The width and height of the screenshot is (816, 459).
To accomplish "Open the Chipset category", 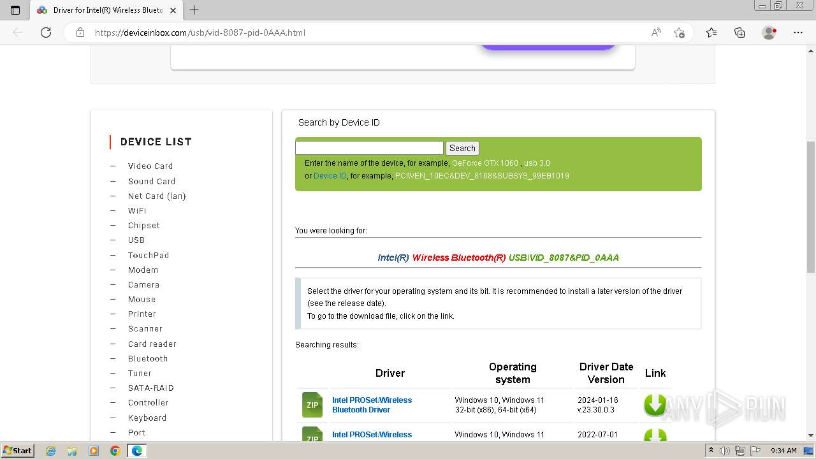I will (x=144, y=225).
